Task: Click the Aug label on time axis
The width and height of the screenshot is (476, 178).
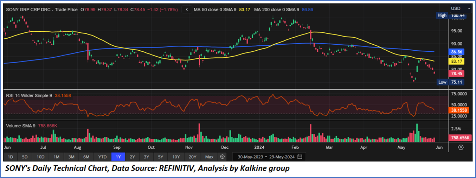Action: (77, 148)
